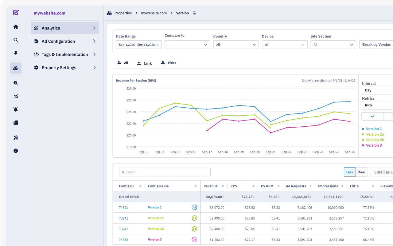
Task: Open the Site Section dropdown
Action: tap(333, 45)
